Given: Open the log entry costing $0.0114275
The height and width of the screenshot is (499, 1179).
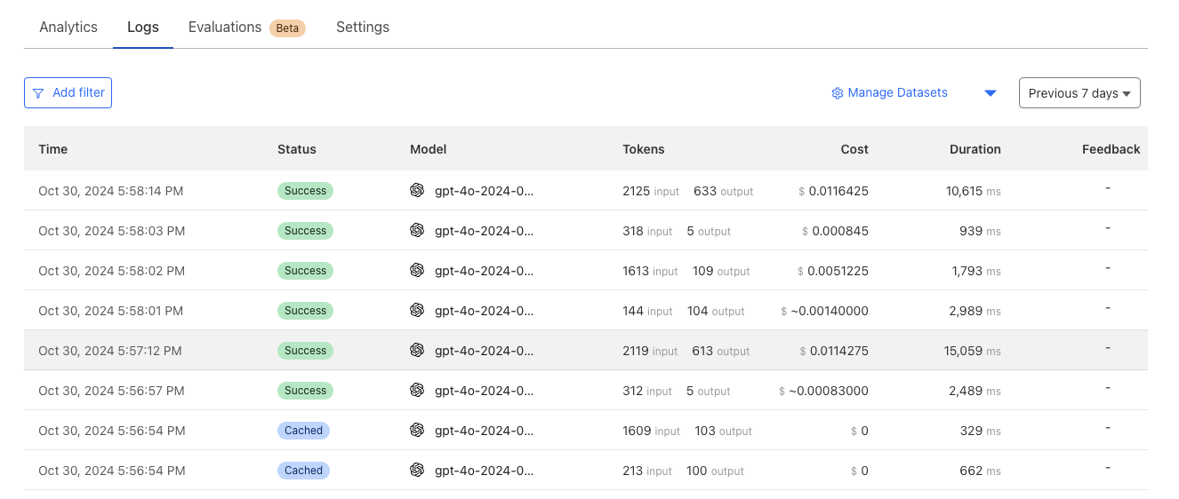Looking at the screenshot, I should click(585, 351).
